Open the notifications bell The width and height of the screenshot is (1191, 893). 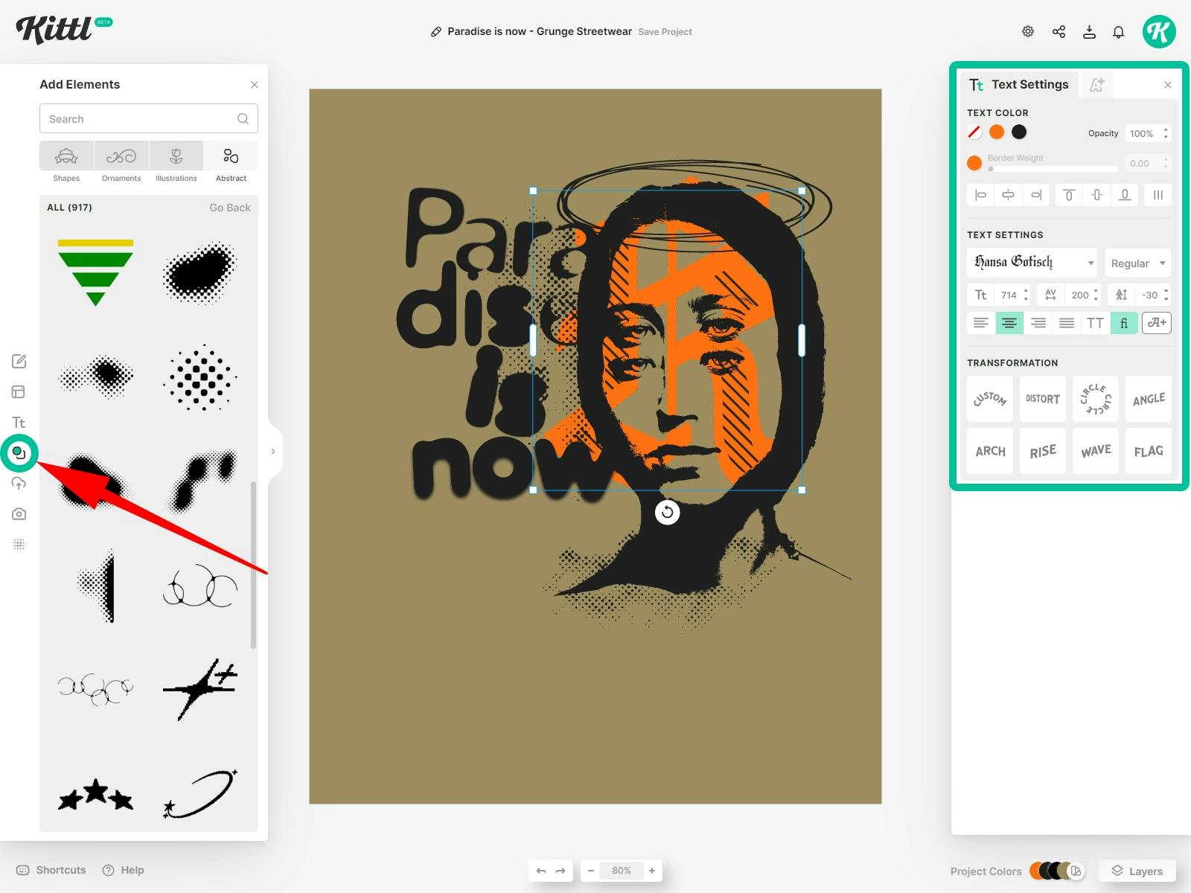click(1118, 32)
